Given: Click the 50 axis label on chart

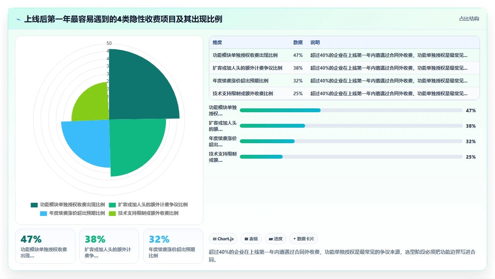Looking at the screenshot, I should click(109, 43).
